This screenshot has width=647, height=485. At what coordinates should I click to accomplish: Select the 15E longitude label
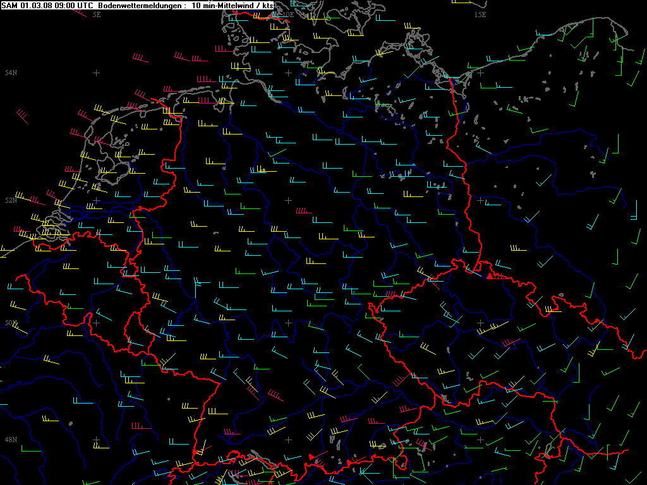(480, 13)
